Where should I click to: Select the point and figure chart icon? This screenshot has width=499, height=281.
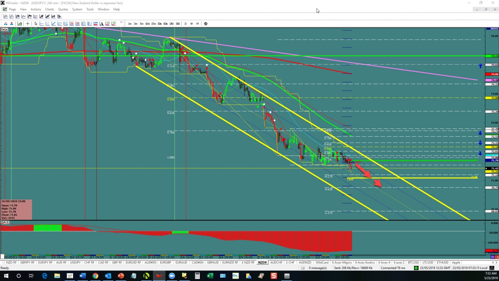[36, 16]
